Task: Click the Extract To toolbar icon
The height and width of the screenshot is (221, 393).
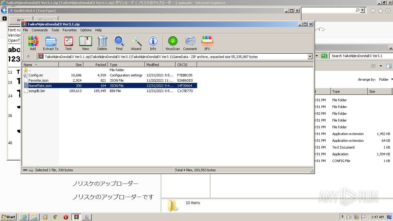Action: tap(51, 43)
